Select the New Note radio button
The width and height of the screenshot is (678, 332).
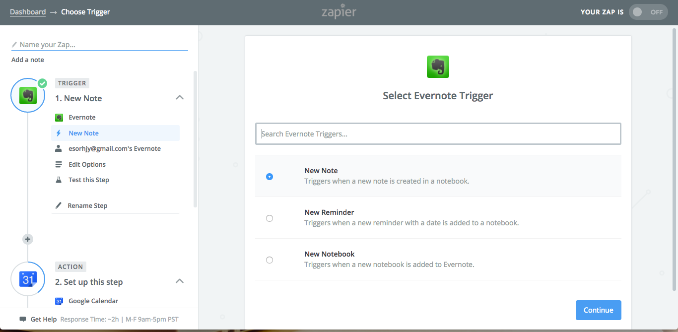point(270,177)
